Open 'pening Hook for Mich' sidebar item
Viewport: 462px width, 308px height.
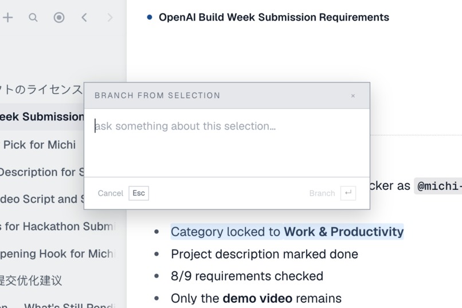point(58,254)
